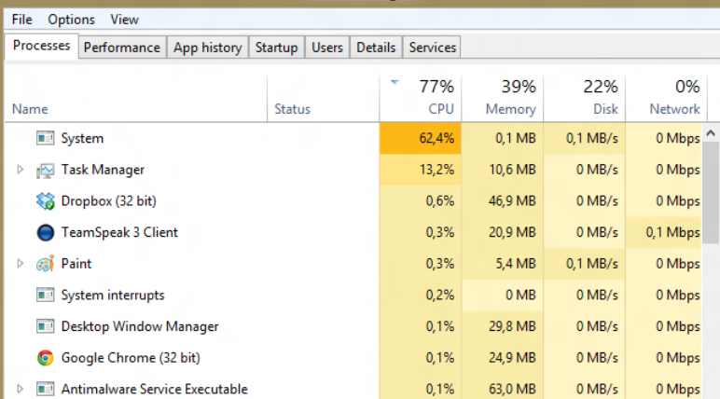Click Dropbox's 0,6% CPU cell
Screen dimensions: 720x399
[421, 201]
